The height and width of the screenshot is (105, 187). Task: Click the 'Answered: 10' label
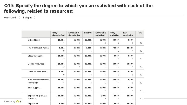click(12, 18)
